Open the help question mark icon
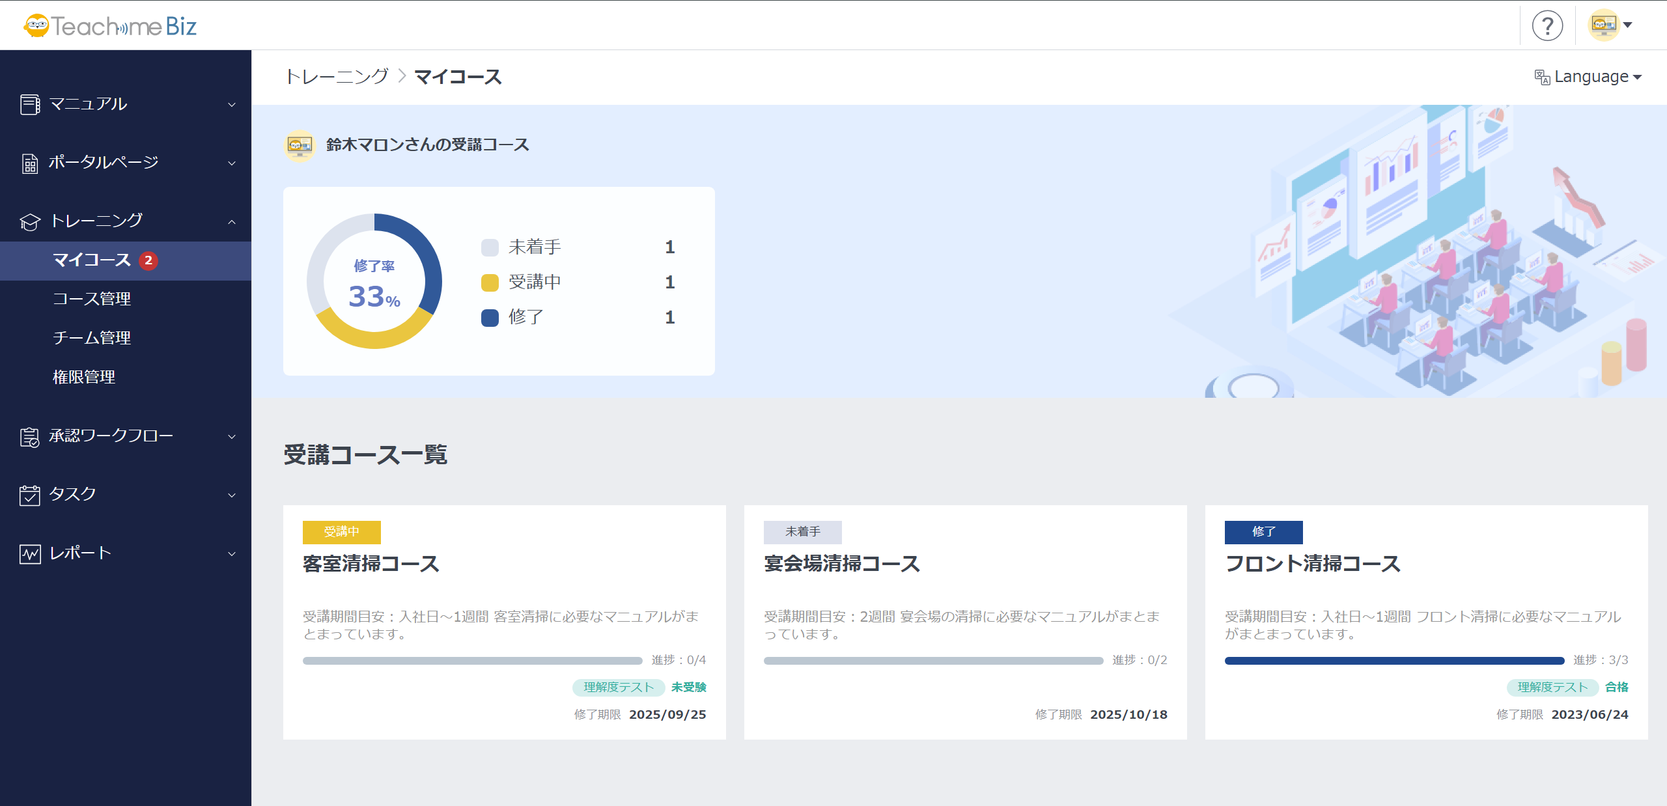1667x806 pixels. pyautogui.click(x=1547, y=26)
